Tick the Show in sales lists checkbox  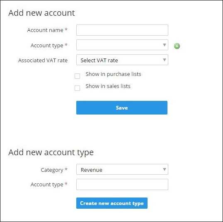click(x=77, y=88)
